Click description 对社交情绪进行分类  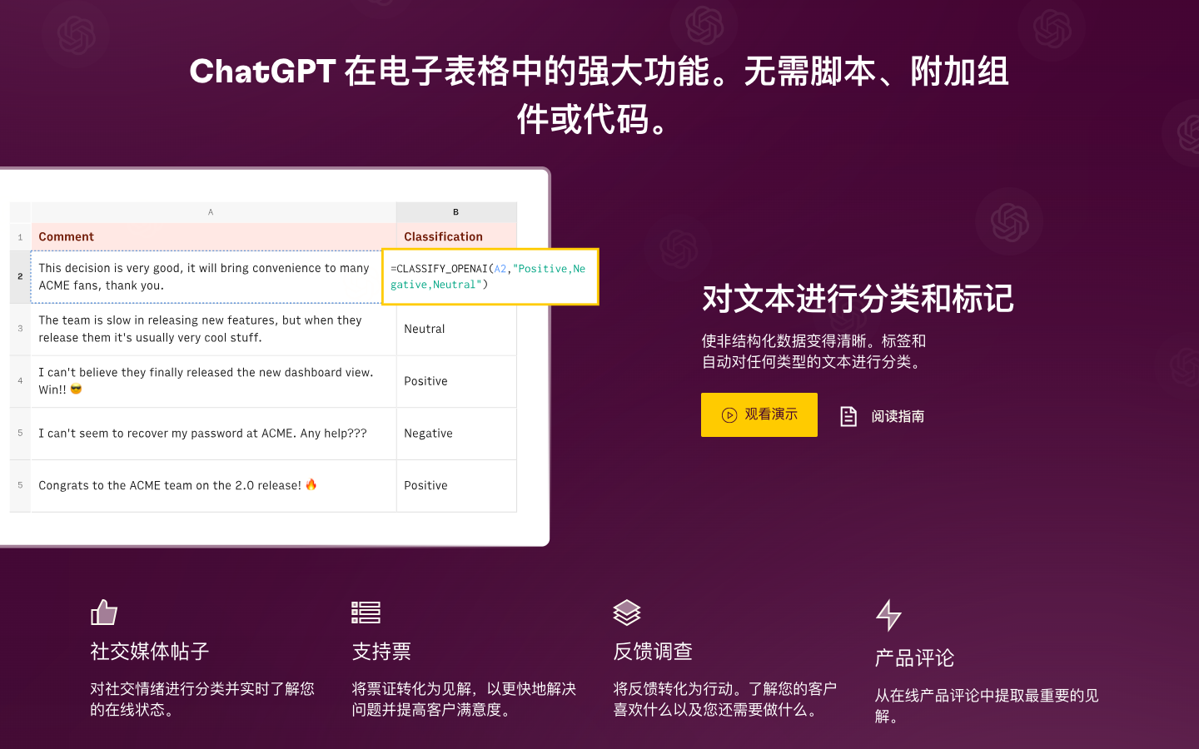coord(202,699)
